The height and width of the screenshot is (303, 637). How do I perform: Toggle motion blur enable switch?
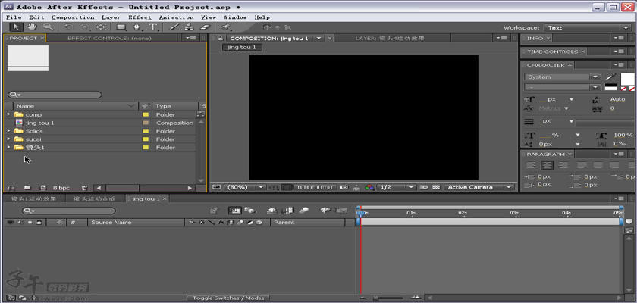pyautogui.click(x=303, y=211)
